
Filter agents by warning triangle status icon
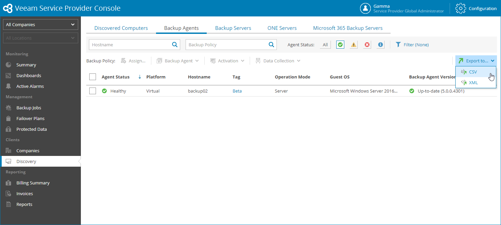tap(354, 45)
